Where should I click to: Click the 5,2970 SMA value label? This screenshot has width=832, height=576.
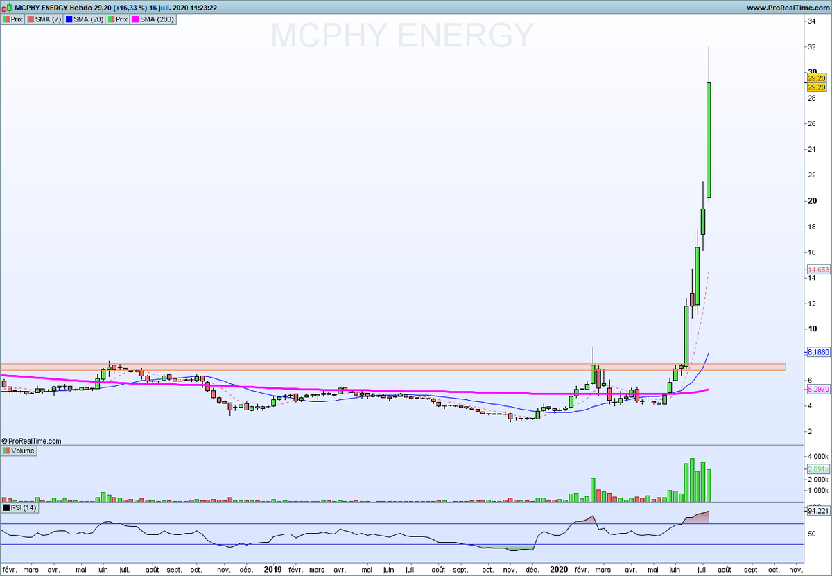tap(817, 390)
